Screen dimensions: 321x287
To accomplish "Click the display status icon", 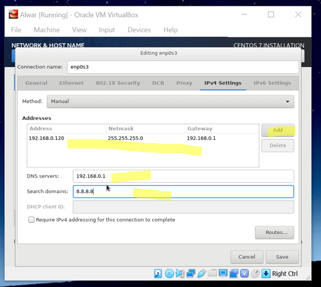I will point(223,274).
